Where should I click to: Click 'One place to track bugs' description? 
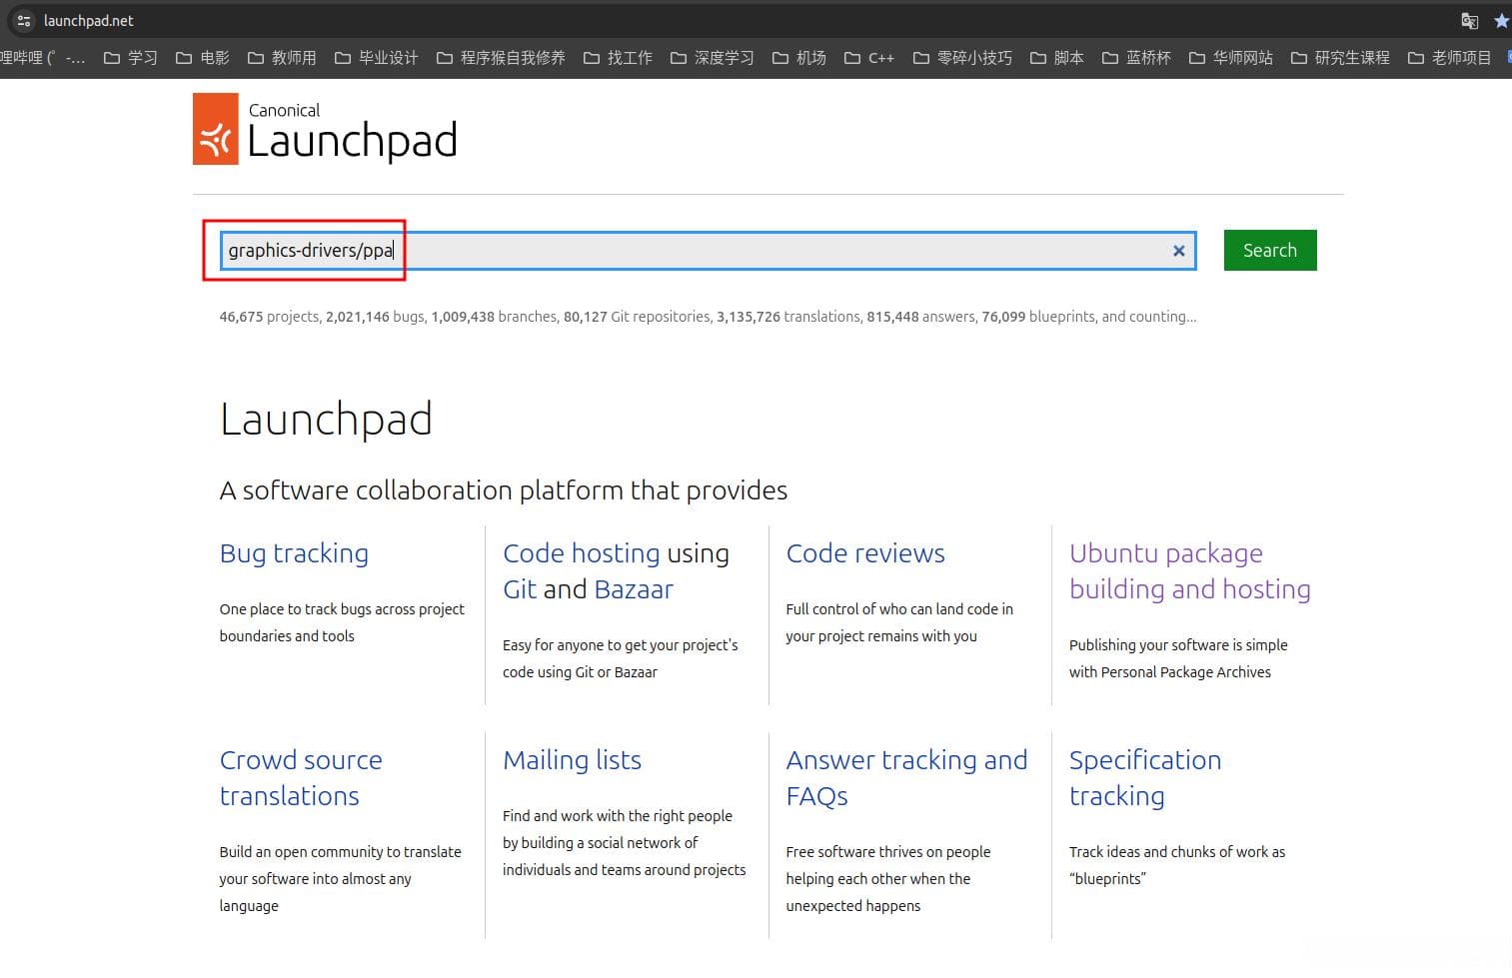[x=342, y=622]
